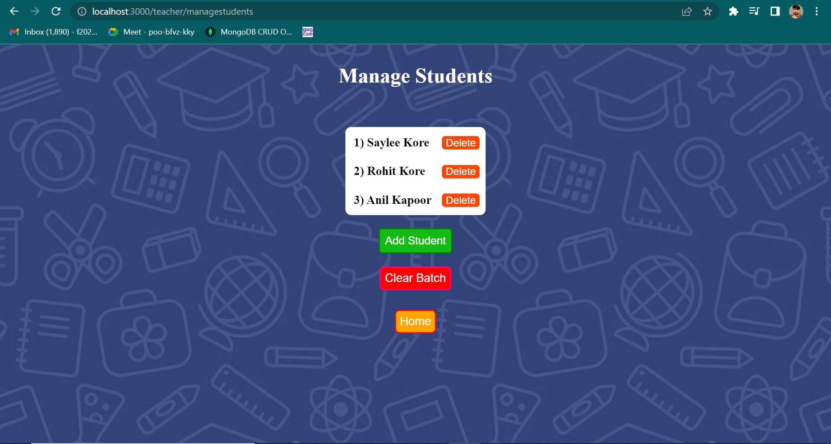Toggle the browser side panel
This screenshot has width=831, height=444.
(x=775, y=12)
